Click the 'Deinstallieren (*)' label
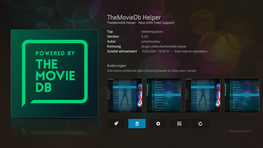Image resolution: width=263 pixels, height=148 pixels. [x=240, y=131]
